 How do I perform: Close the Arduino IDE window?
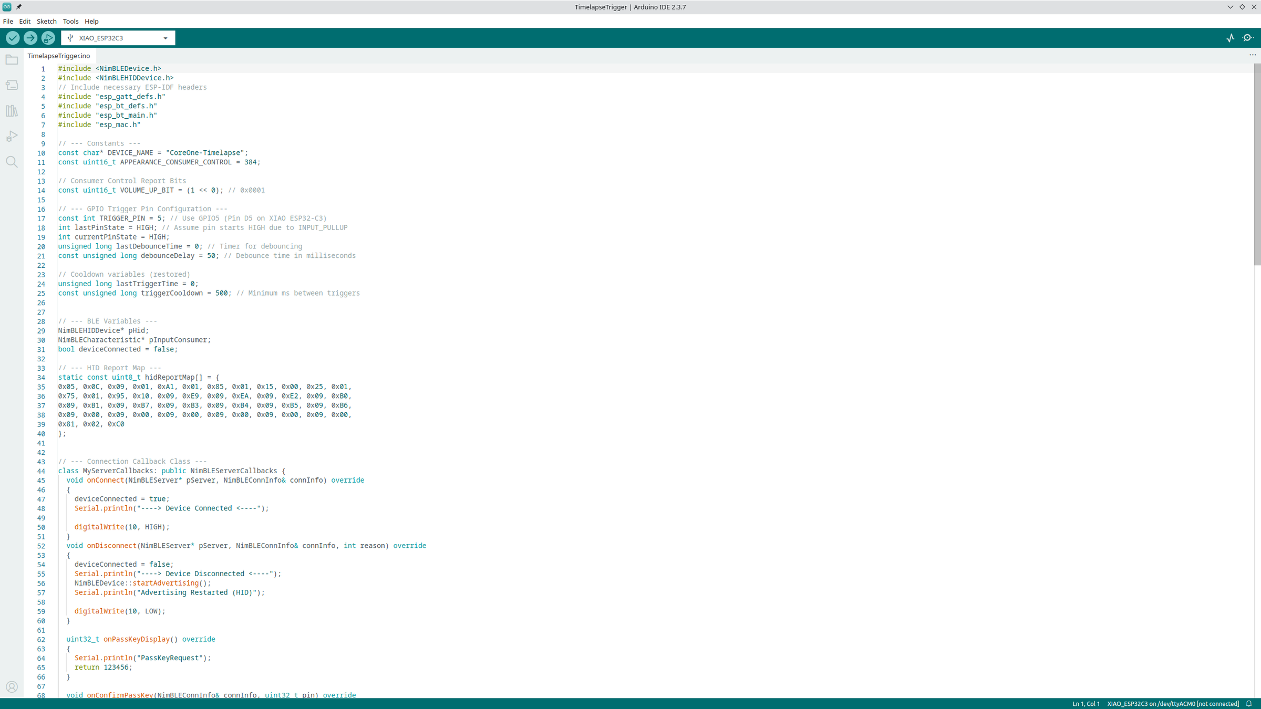tap(1254, 7)
